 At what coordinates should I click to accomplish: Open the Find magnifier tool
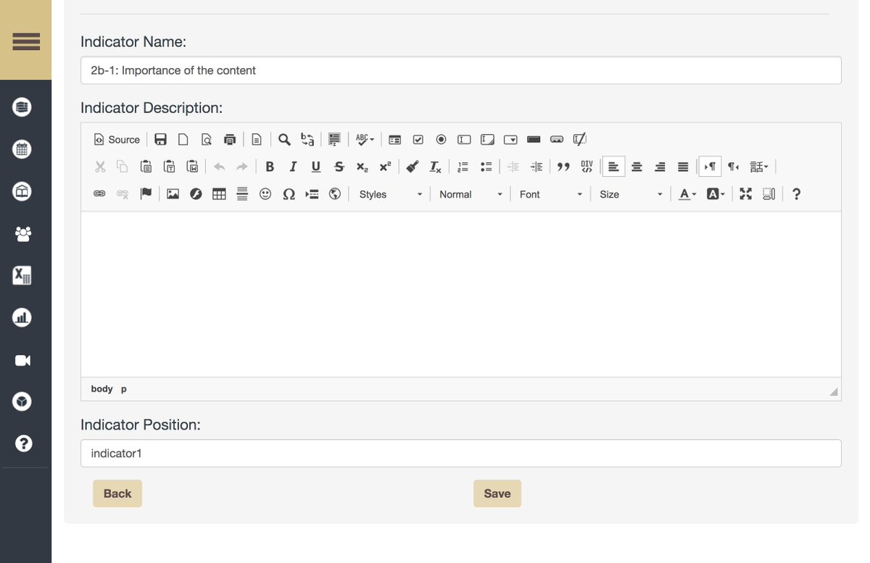[x=285, y=139]
